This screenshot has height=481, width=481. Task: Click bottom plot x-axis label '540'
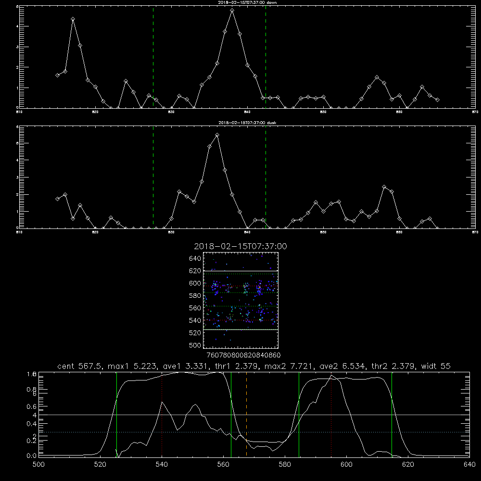[162, 465]
